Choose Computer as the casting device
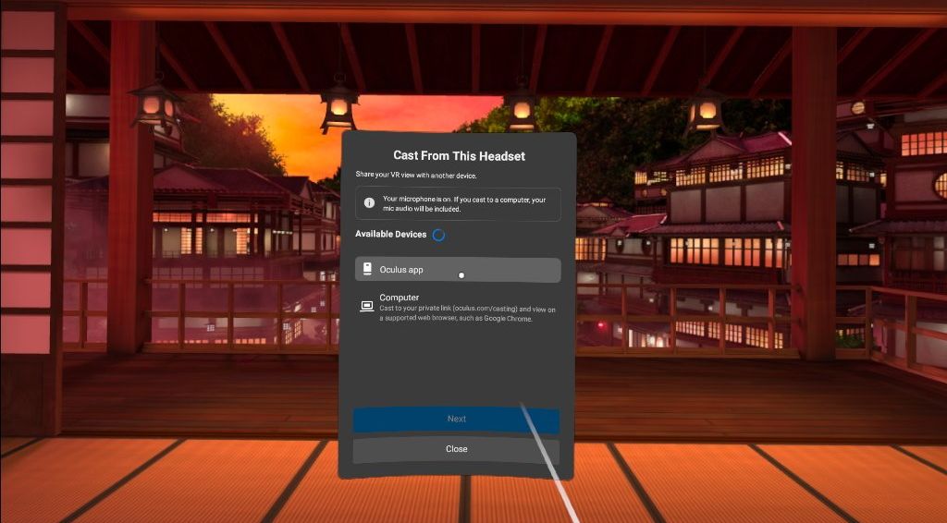 (458, 307)
